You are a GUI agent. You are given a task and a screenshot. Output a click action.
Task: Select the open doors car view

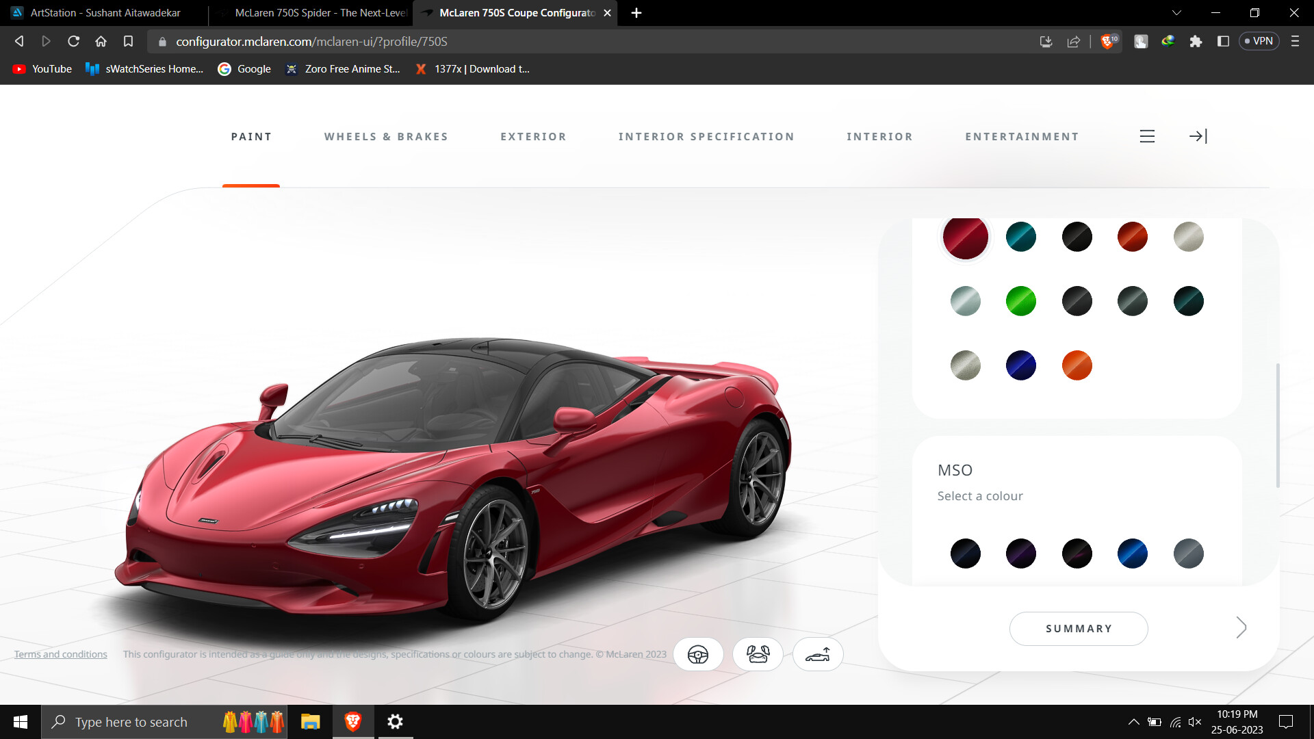point(758,654)
